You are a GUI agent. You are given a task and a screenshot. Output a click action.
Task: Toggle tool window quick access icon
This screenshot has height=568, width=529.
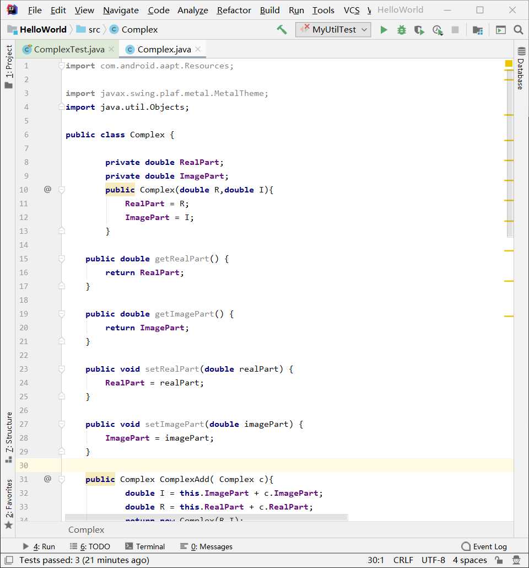(9, 560)
